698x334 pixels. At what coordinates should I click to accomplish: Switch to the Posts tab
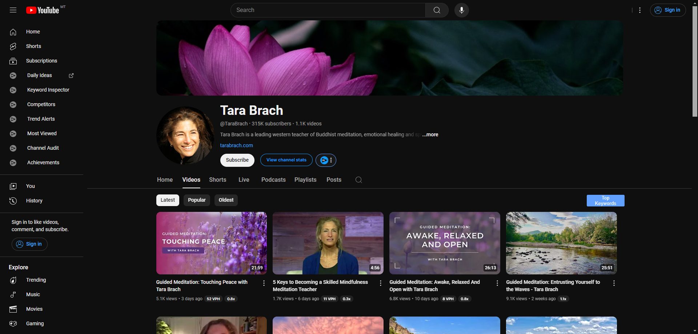[x=334, y=180]
